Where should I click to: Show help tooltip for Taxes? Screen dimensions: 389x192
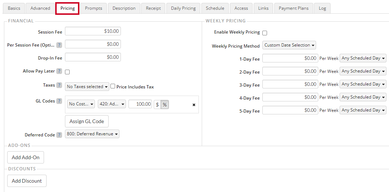point(59,85)
